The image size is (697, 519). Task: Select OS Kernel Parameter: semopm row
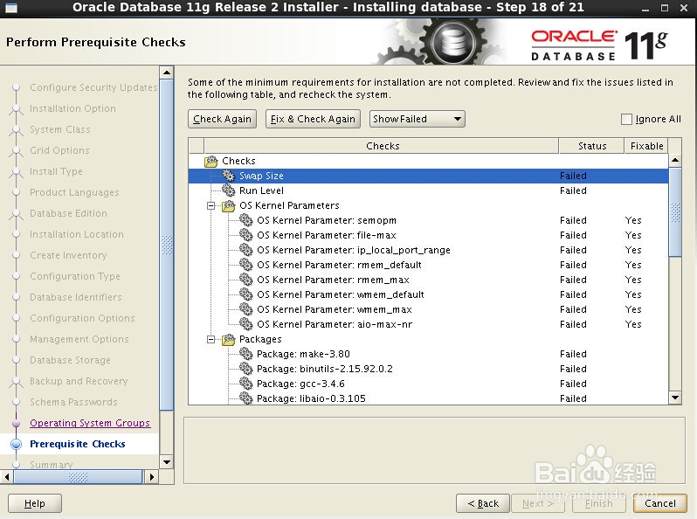pos(428,220)
